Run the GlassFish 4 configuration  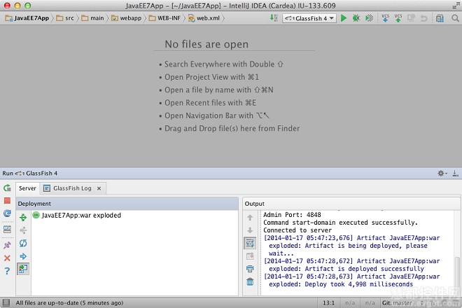click(x=343, y=18)
